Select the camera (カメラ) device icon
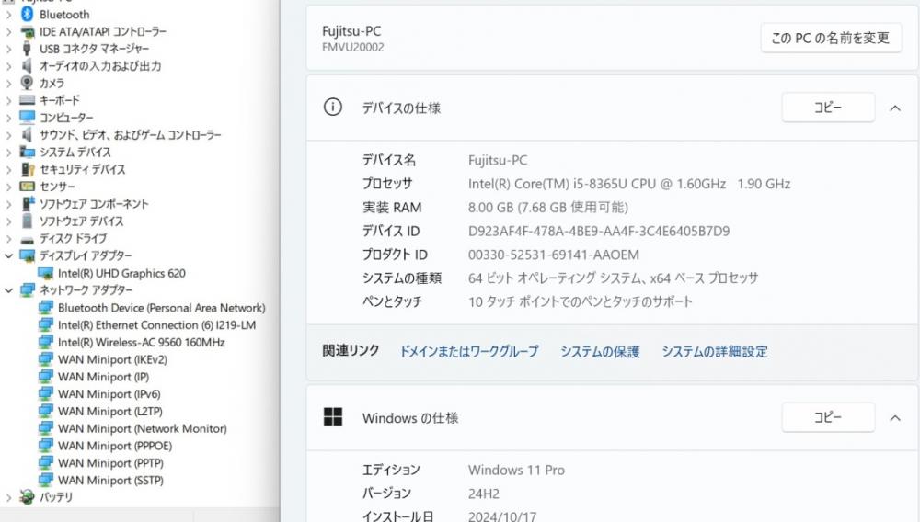Image resolution: width=920 pixels, height=522 pixels. pyautogui.click(x=27, y=83)
